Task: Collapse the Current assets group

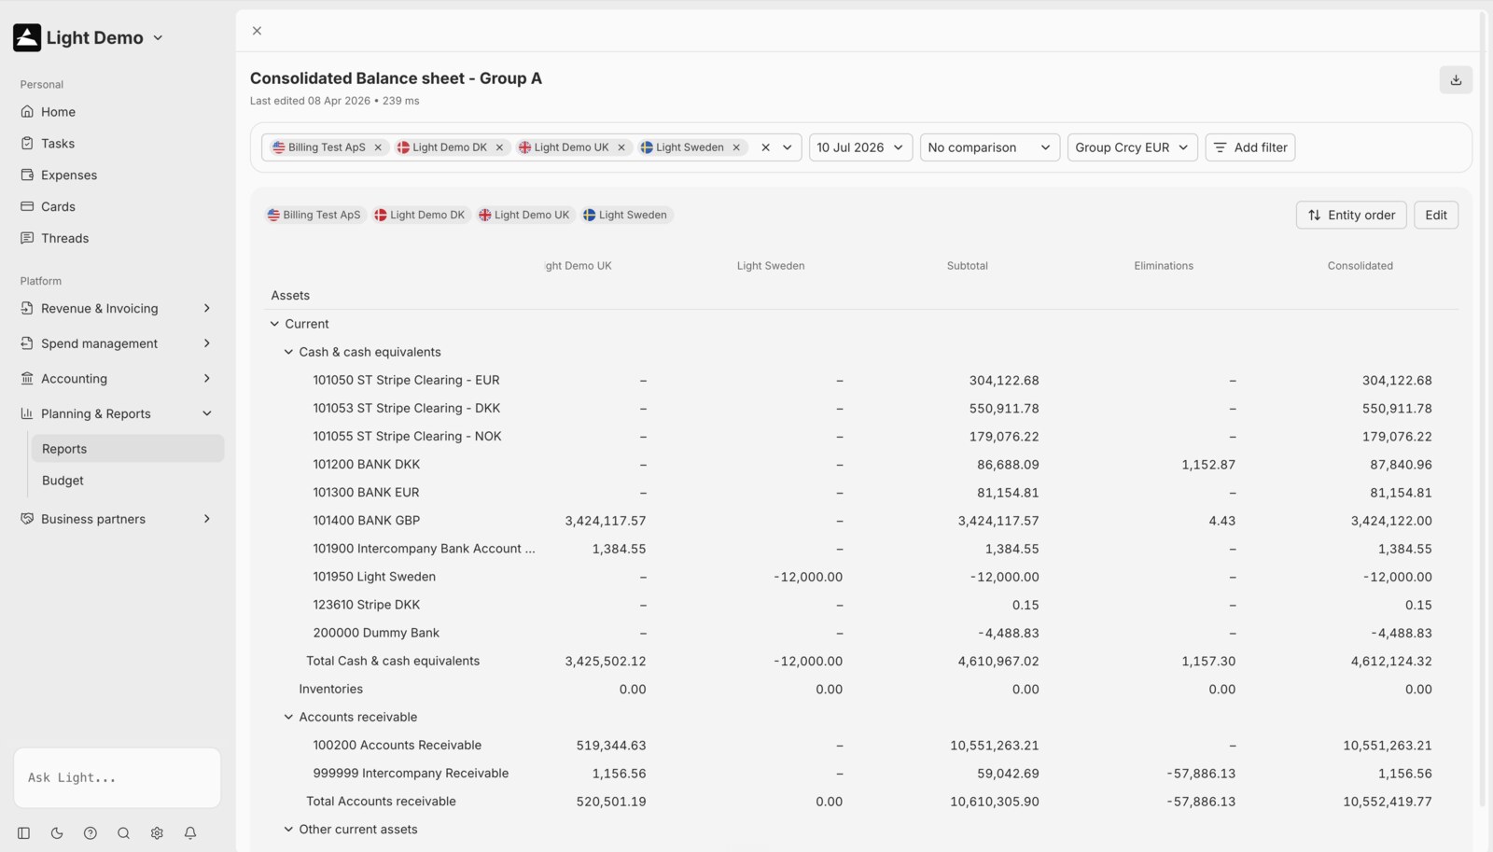Action: click(274, 324)
